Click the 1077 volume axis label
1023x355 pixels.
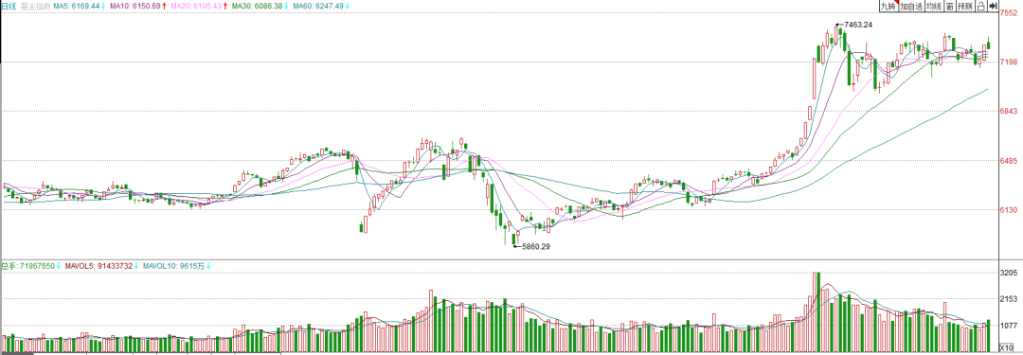point(1009,326)
